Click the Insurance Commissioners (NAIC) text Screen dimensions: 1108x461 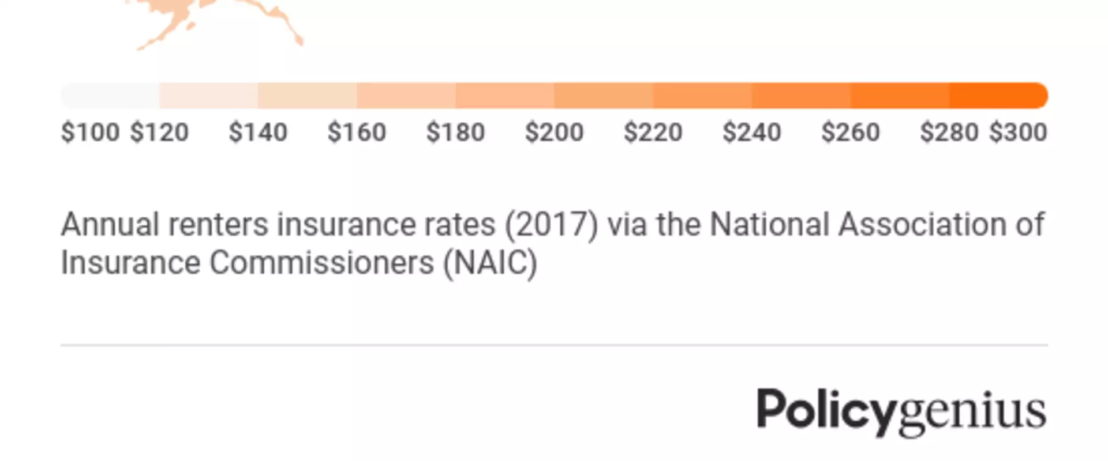(x=299, y=263)
